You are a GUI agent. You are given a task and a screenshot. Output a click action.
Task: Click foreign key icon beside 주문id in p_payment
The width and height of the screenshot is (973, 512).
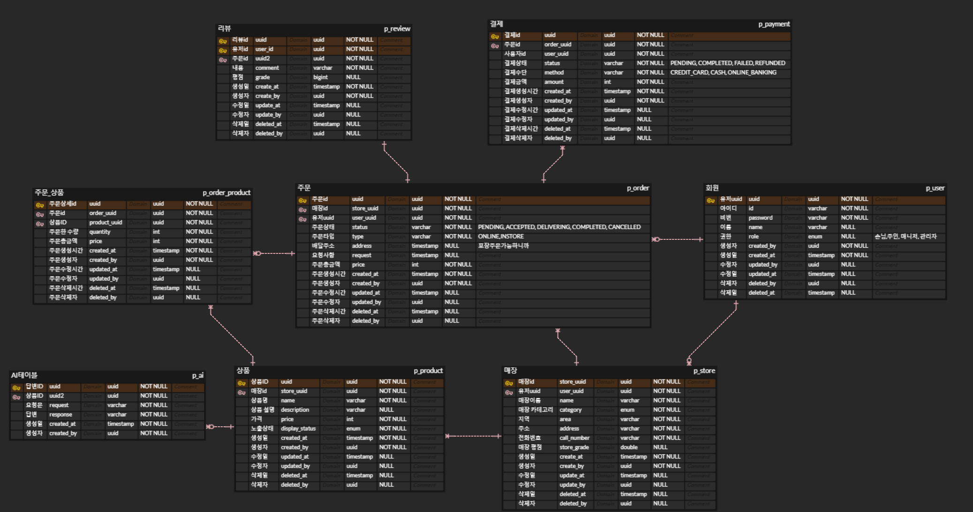point(494,45)
